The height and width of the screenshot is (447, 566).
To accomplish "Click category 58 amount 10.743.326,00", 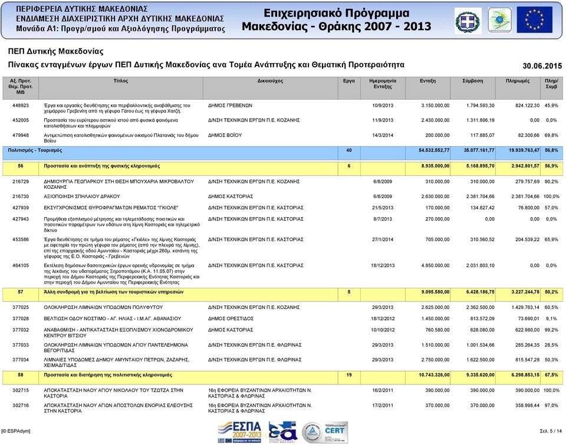I will (435, 375).
